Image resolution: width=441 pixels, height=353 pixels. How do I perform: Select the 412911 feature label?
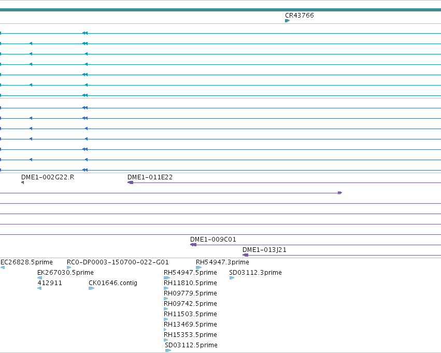tap(50, 283)
